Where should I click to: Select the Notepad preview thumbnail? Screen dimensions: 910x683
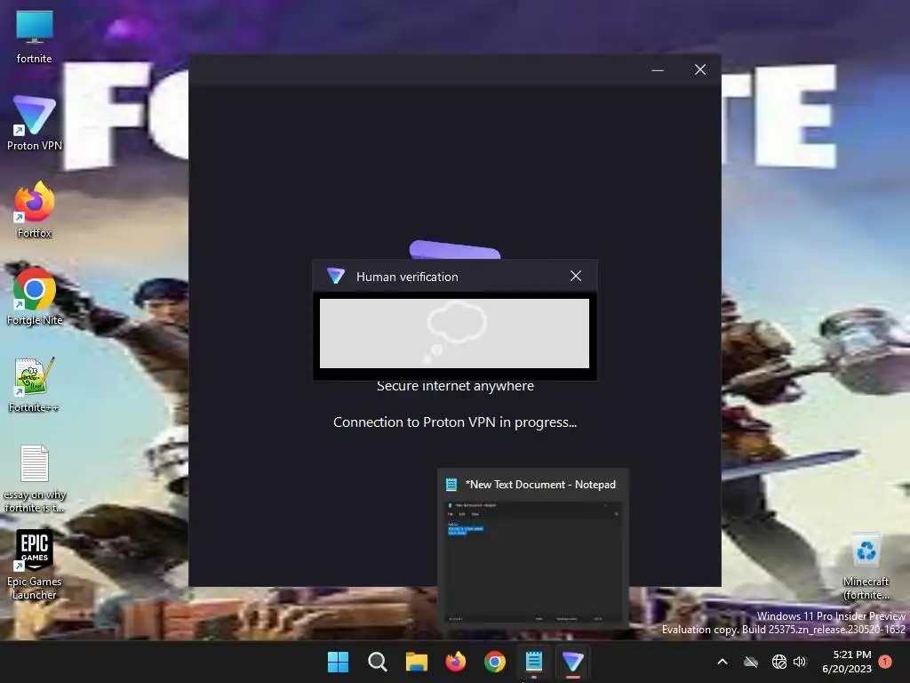coord(532,563)
